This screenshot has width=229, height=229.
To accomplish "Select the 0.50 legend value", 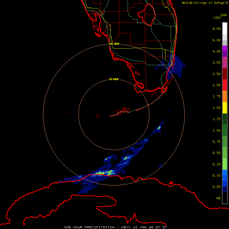I will [x=217, y=153].
